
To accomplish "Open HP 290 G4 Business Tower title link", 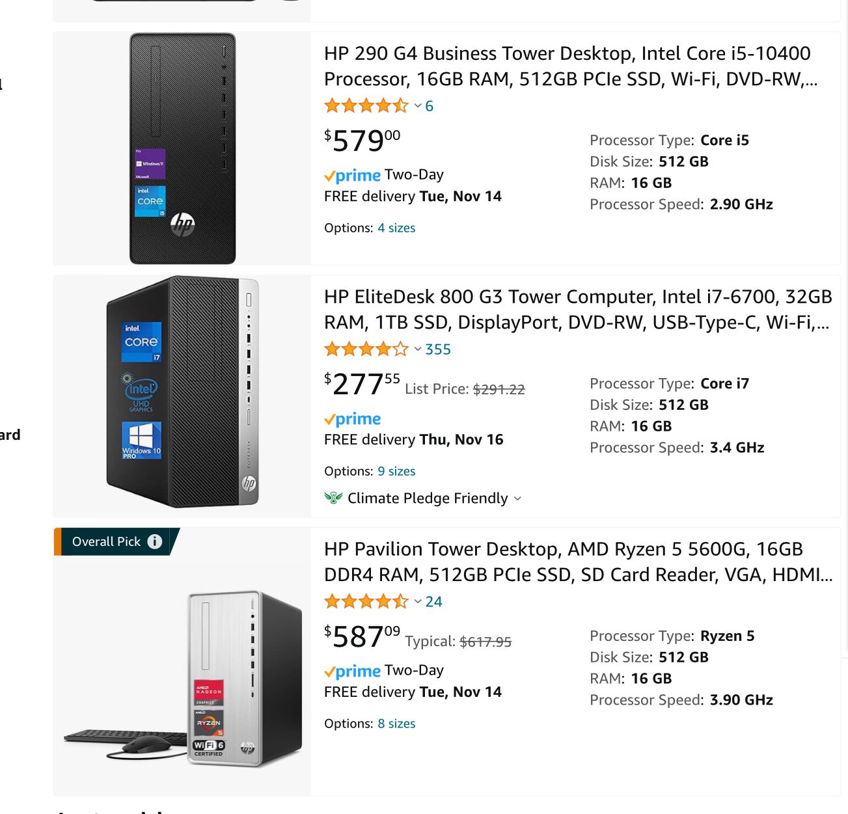I will coord(570,66).
